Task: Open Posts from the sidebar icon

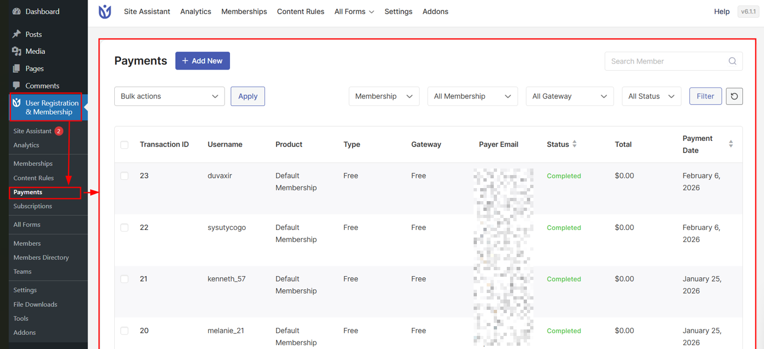Action: pyautogui.click(x=16, y=34)
